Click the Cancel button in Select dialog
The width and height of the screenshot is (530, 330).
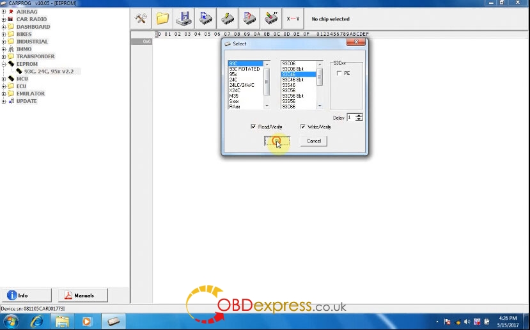[x=314, y=141]
